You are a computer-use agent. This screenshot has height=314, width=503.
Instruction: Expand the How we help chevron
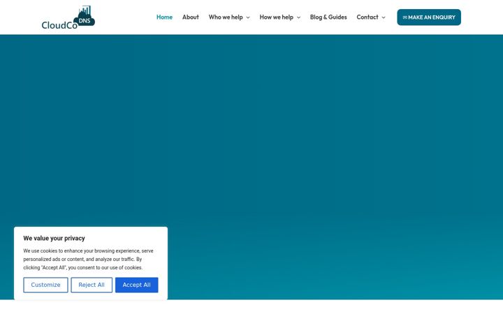coord(299,17)
